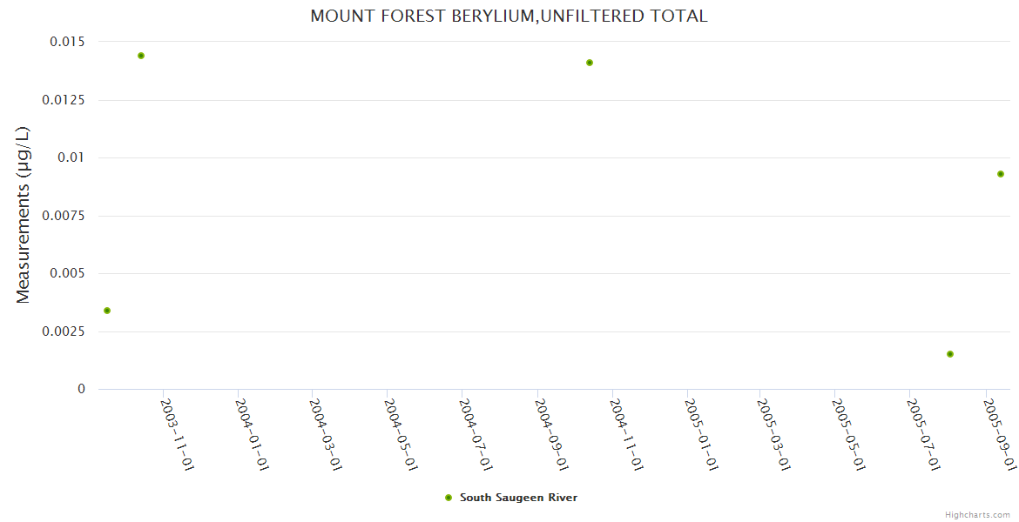Click the Measurements (µg/L) axis title
Screen dimensions: 1019x522
pyautogui.click(x=24, y=215)
